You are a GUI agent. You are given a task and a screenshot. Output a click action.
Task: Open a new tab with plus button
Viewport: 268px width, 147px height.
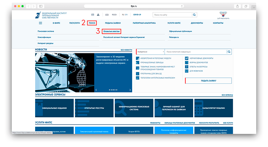coord(254,7)
